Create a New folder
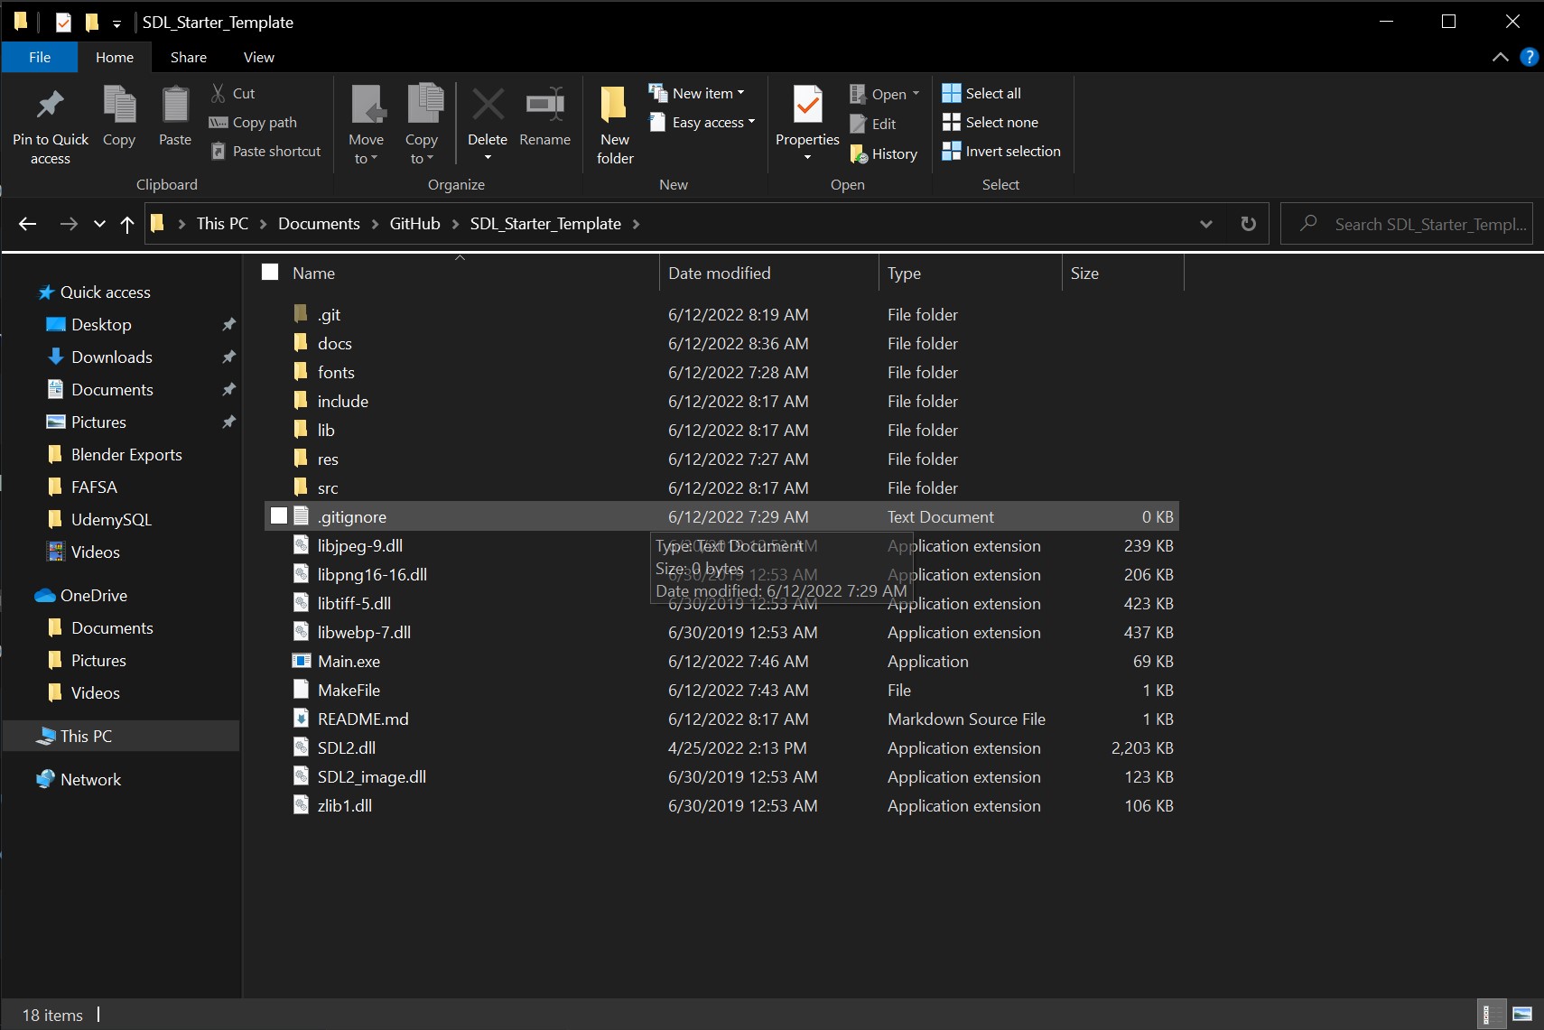 (x=615, y=125)
